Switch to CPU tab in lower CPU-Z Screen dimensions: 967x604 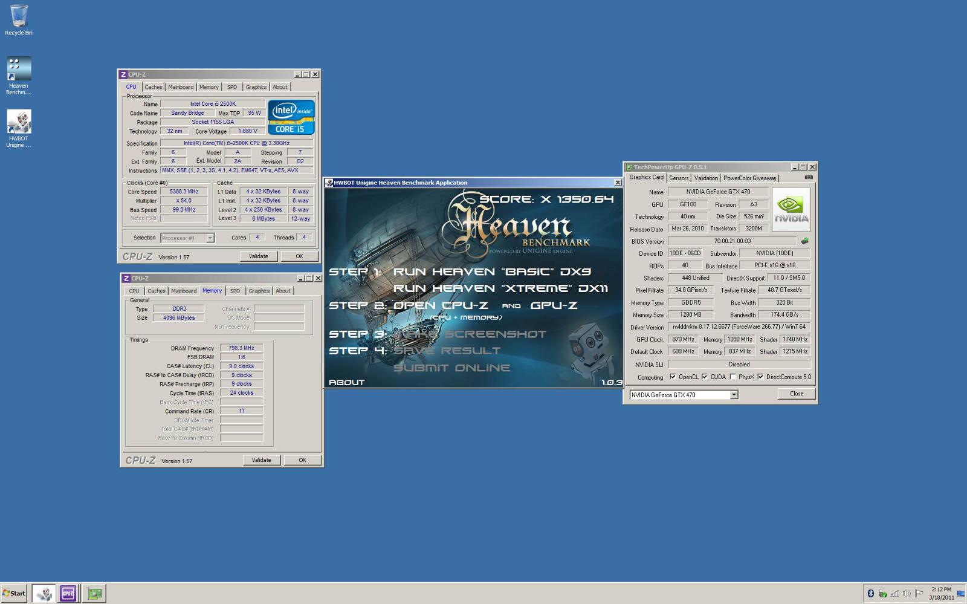(x=134, y=291)
